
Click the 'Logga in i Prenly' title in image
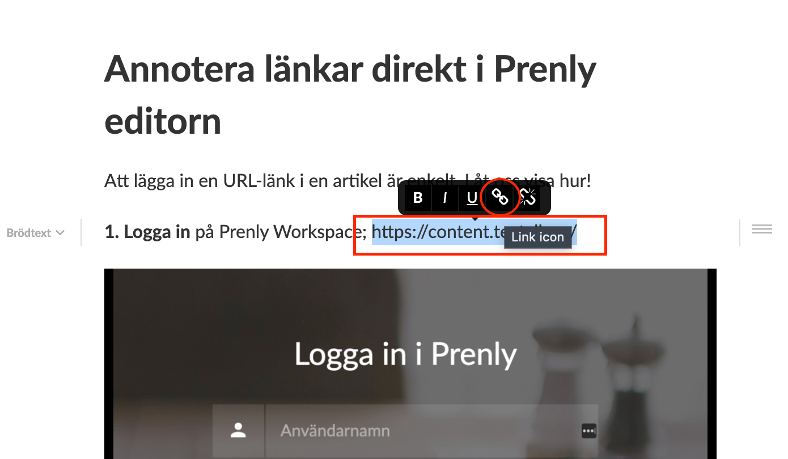[x=405, y=354]
